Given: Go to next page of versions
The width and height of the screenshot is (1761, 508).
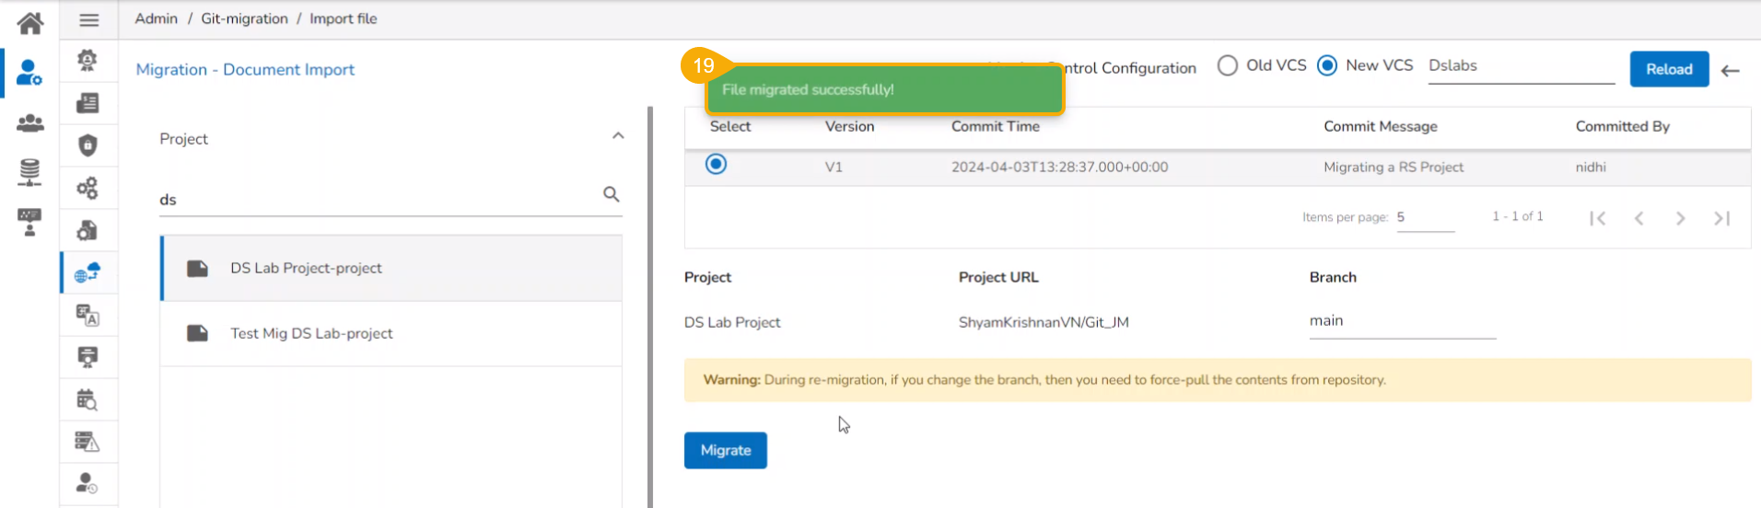Looking at the screenshot, I should (1680, 218).
